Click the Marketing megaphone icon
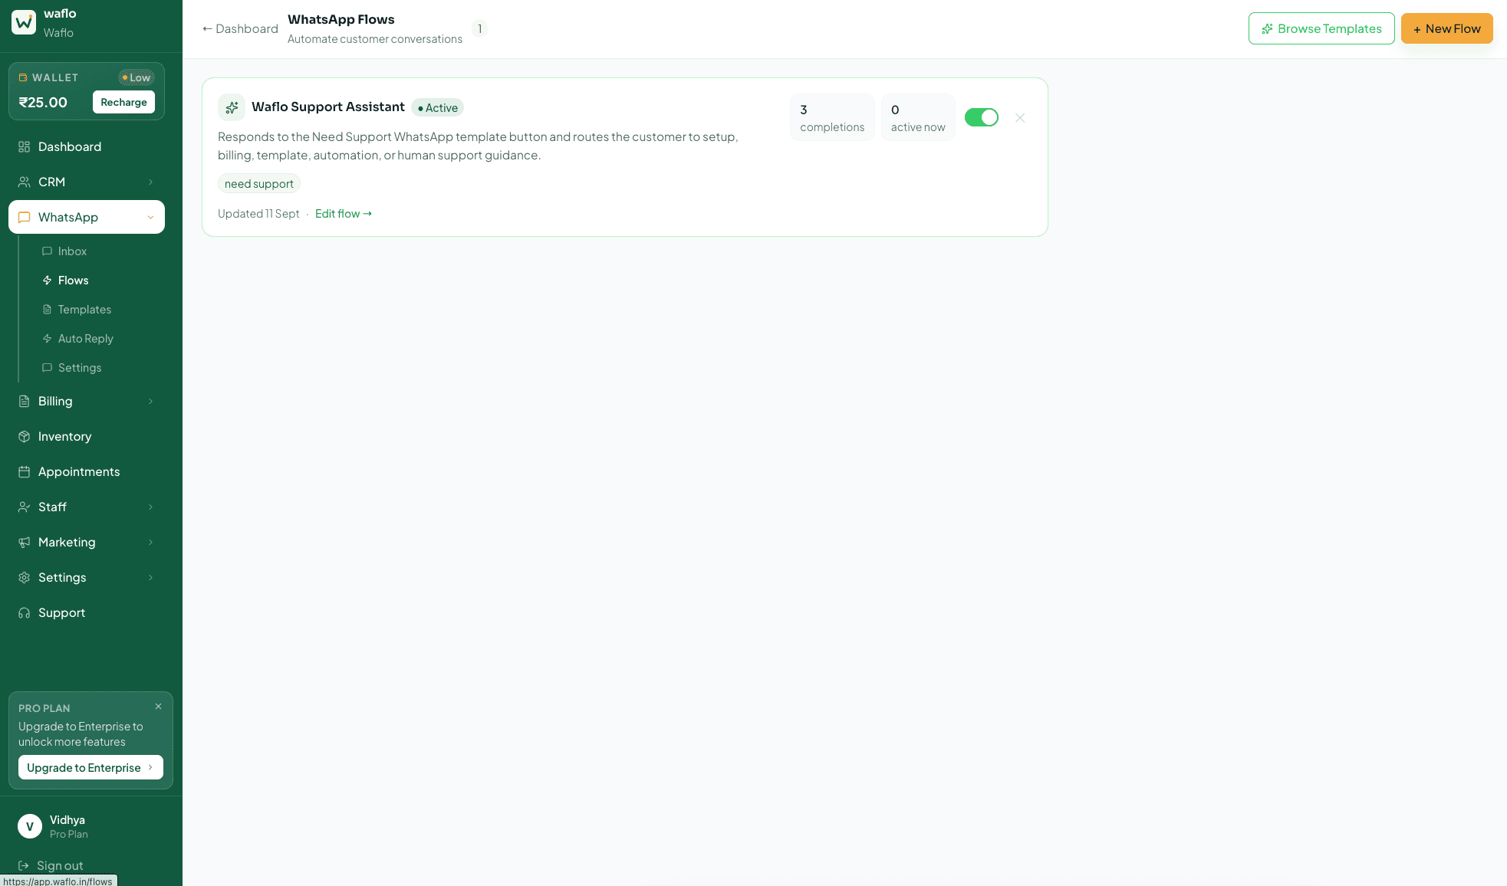Screen dimensions: 1507x886 pyautogui.click(x=24, y=542)
